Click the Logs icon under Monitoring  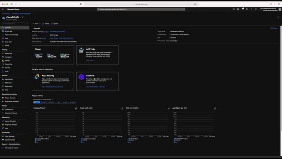pos(3,128)
